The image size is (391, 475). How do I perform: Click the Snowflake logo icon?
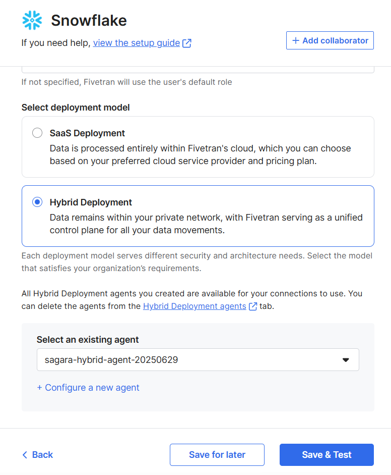(x=32, y=20)
